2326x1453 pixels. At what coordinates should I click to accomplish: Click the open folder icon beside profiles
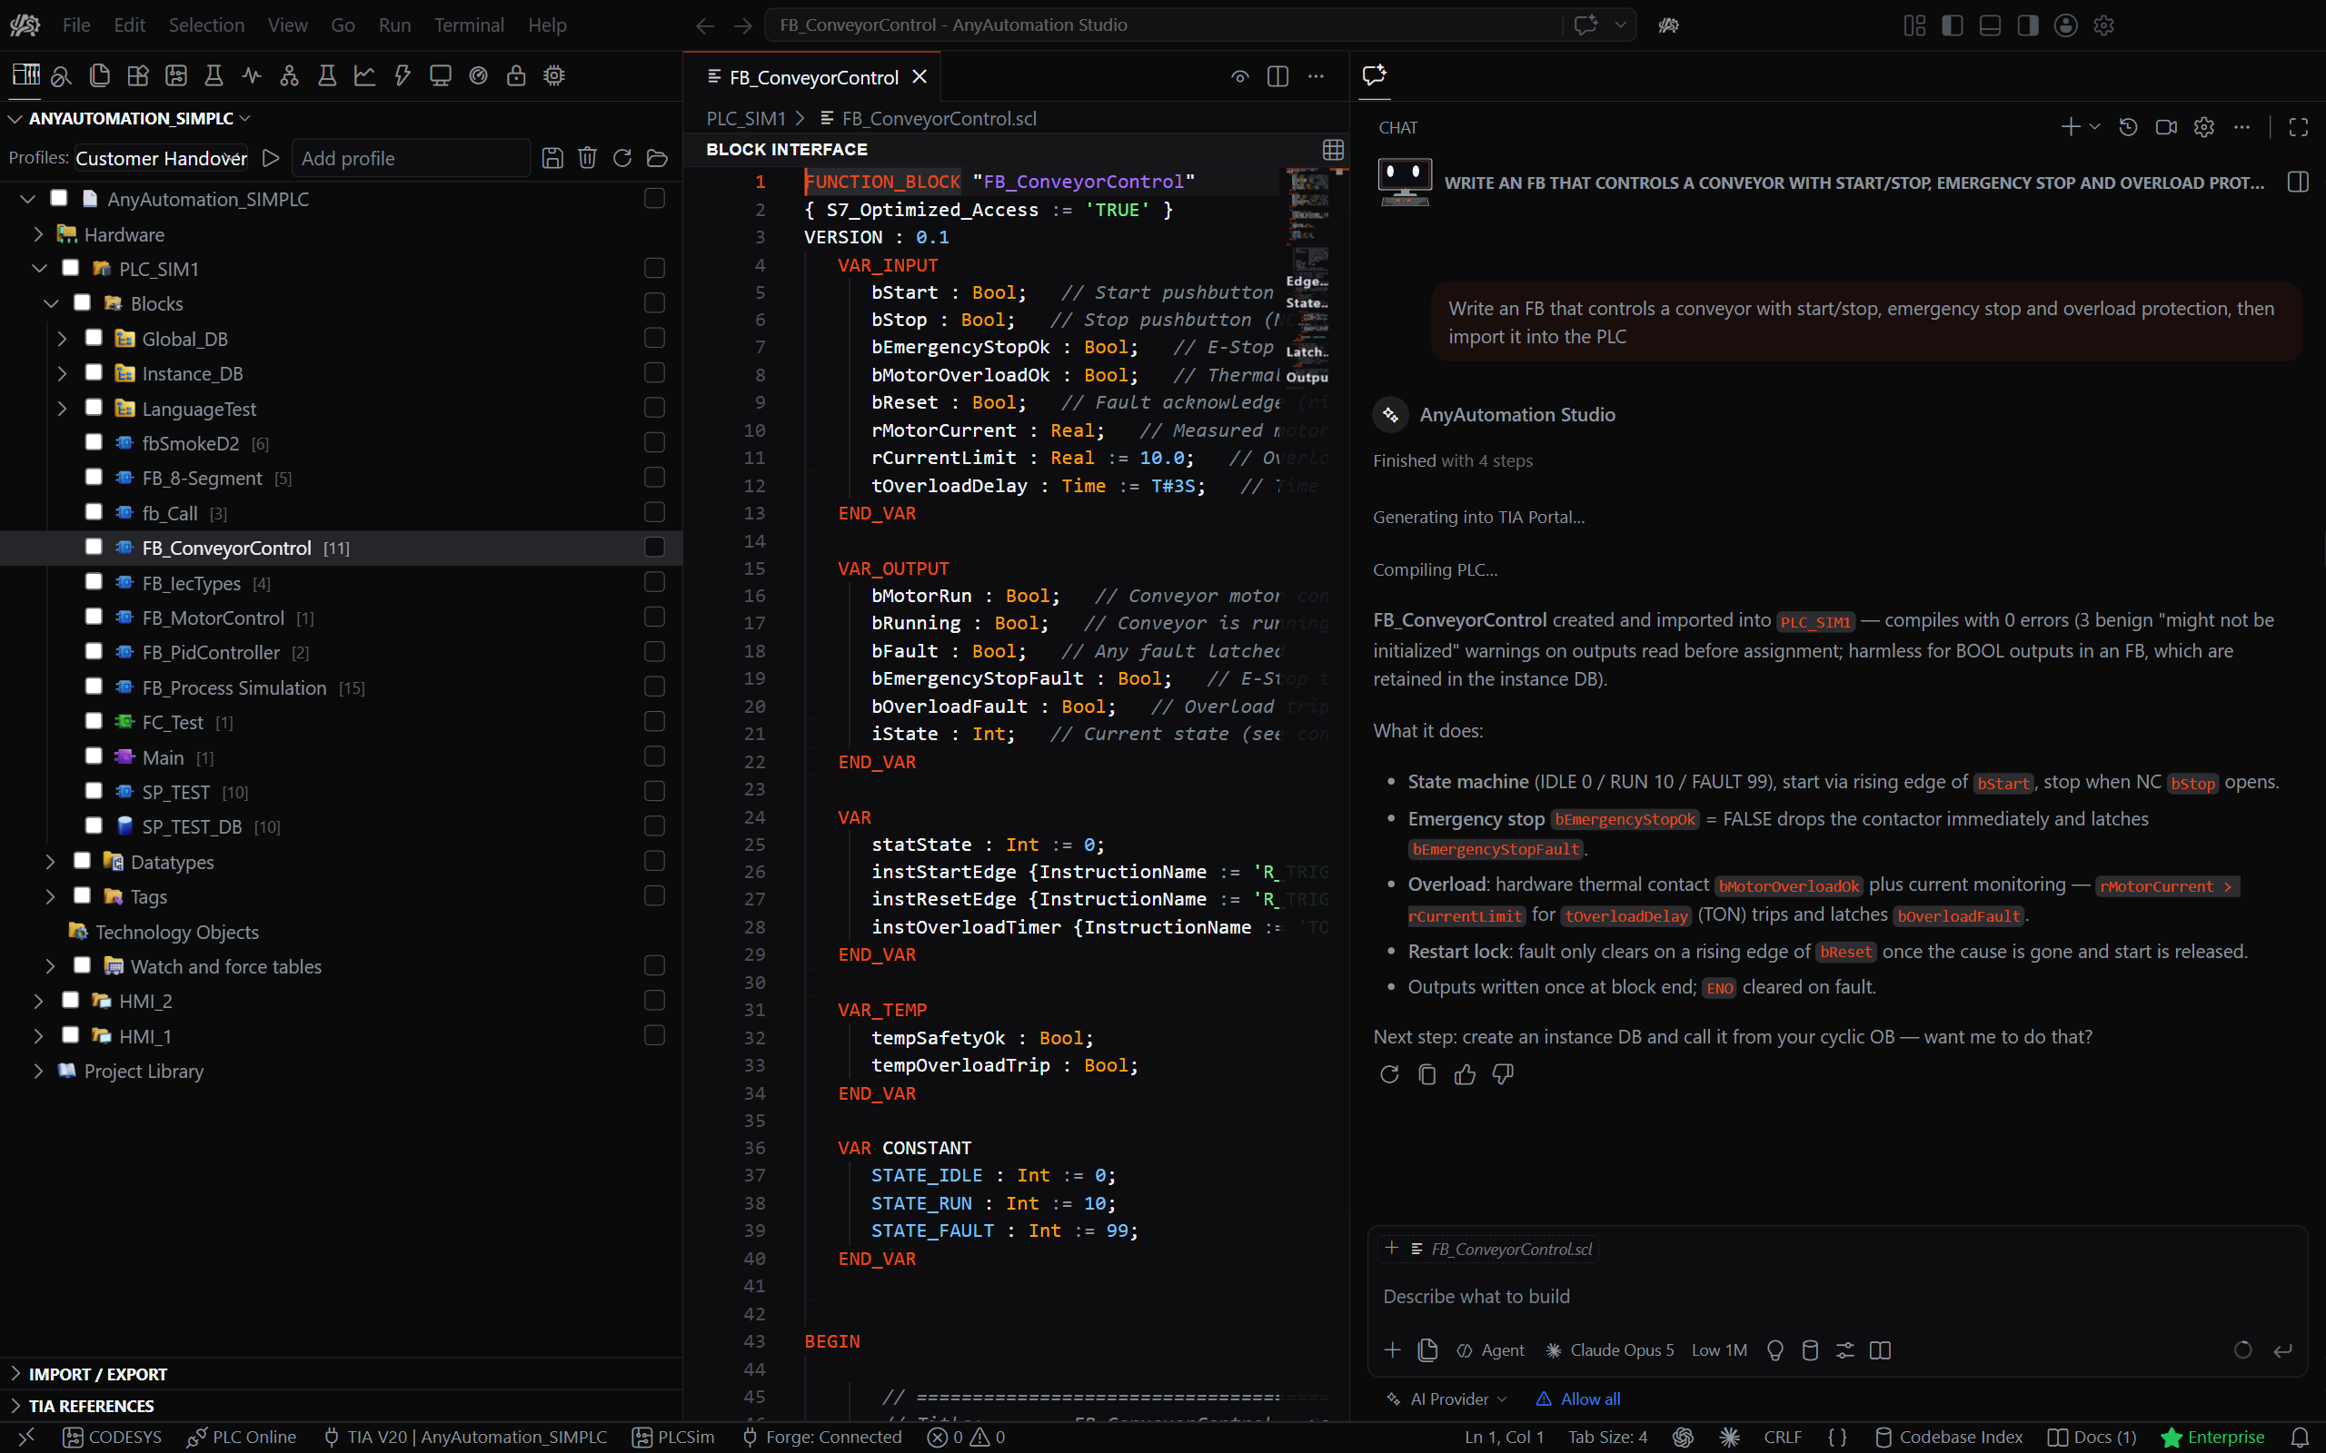coord(658,159)
